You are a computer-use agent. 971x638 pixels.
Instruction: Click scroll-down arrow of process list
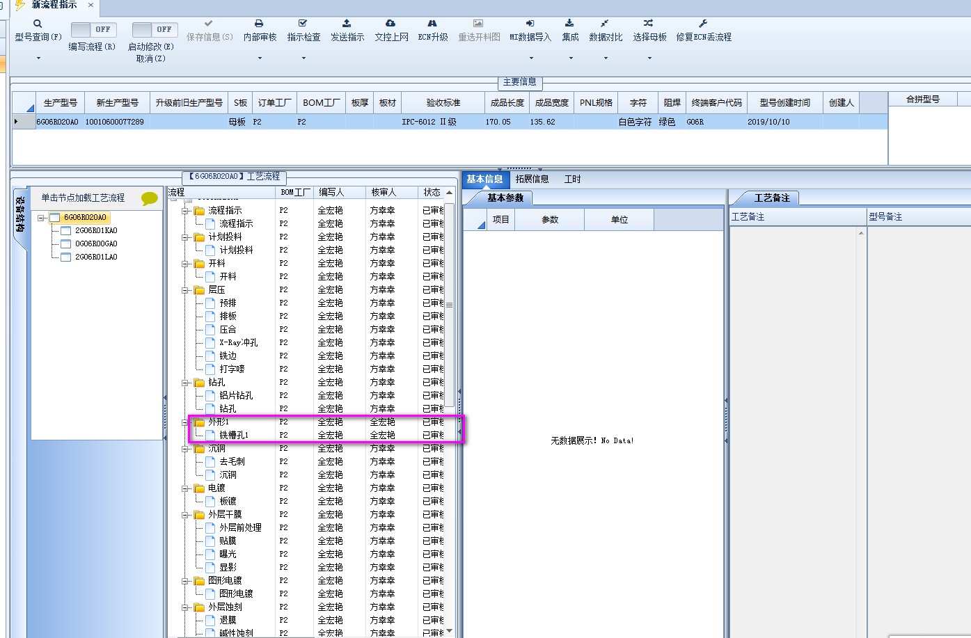pos(449,630)
